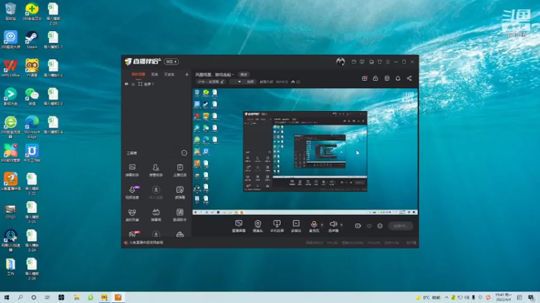Click the live status button in bottom bar
Viewport: 540px width, 303px height.
[400, 226]
